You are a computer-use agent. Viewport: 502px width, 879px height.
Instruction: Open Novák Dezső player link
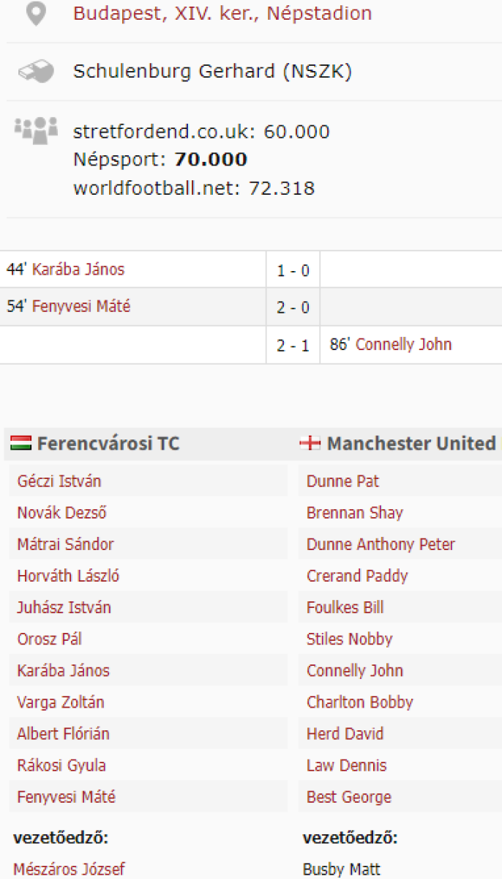(x=61, y=513)
